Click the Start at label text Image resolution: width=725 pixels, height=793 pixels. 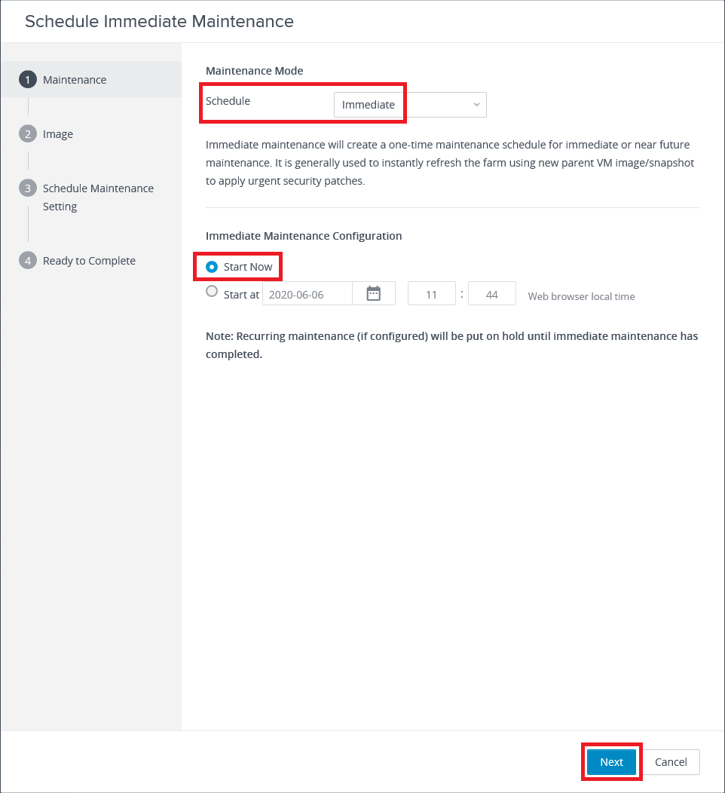(241, 295)
